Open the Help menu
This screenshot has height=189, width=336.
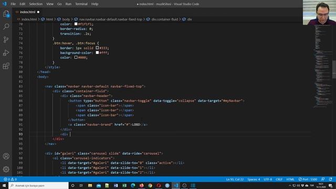pos(94,4)
